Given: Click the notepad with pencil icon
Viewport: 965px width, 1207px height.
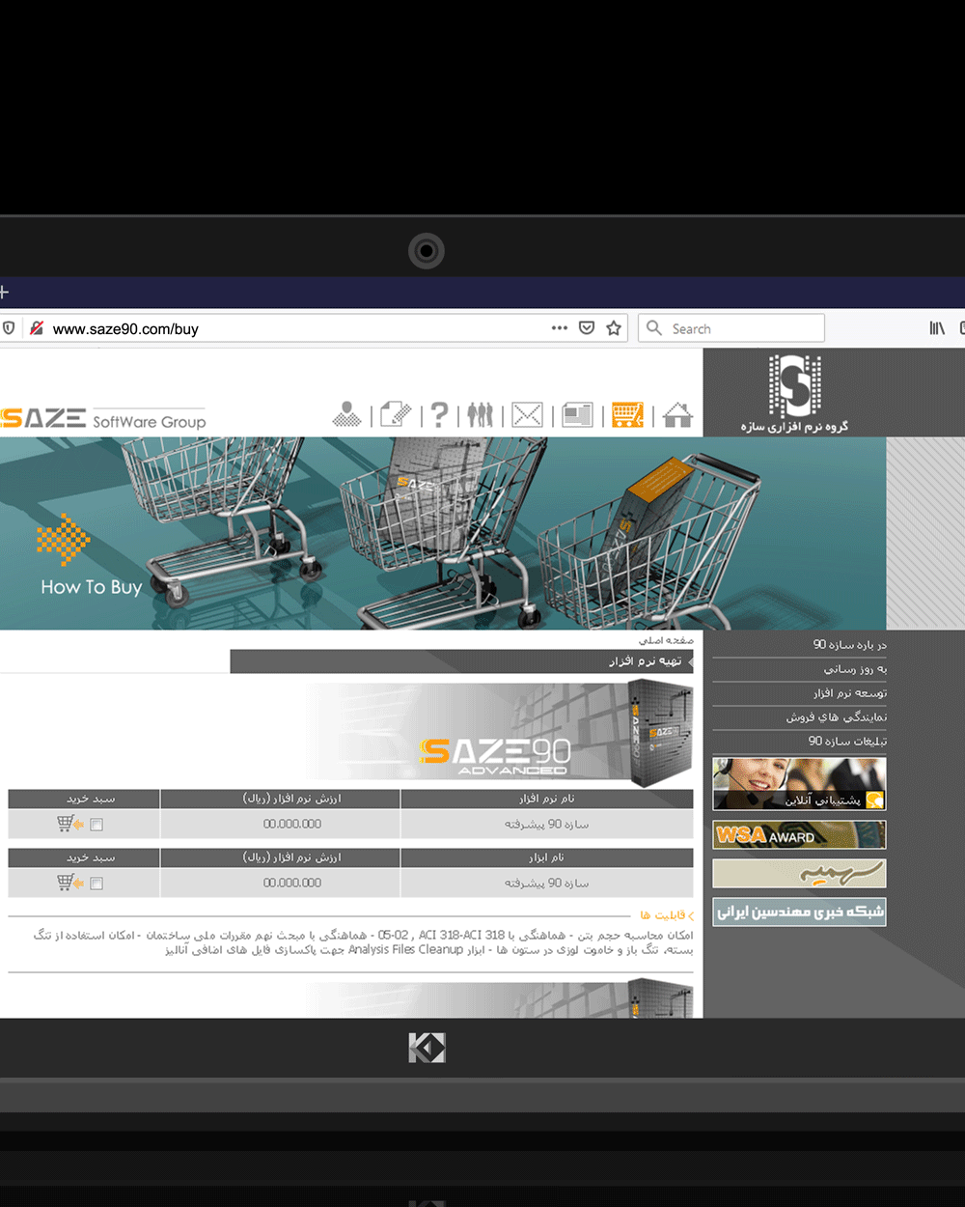Looking at the screenshot, I should (395, 415).
